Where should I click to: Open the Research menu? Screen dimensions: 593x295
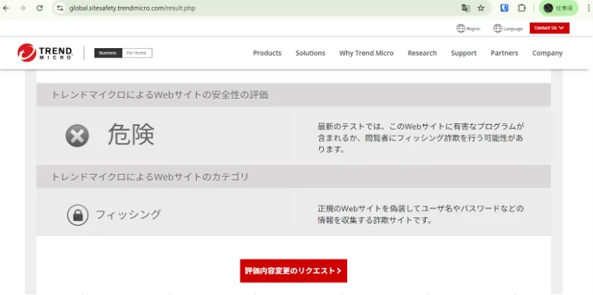click(x=422, y=54)
